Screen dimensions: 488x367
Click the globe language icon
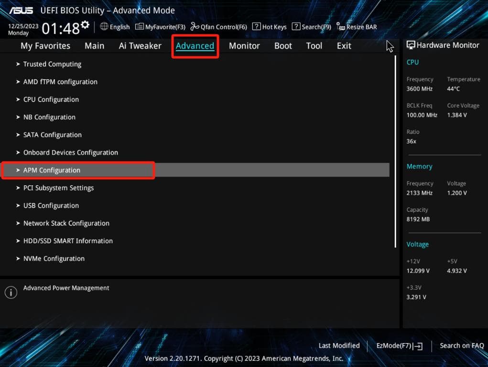[104, 26]
